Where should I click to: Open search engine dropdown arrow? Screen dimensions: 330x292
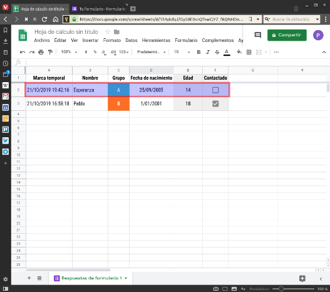point(317,19)
